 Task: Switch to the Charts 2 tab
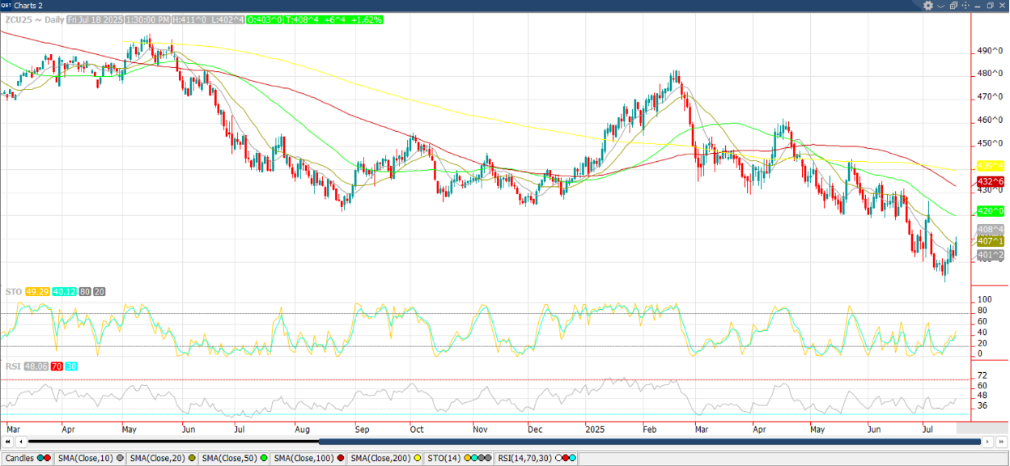(x=28, y=3)
